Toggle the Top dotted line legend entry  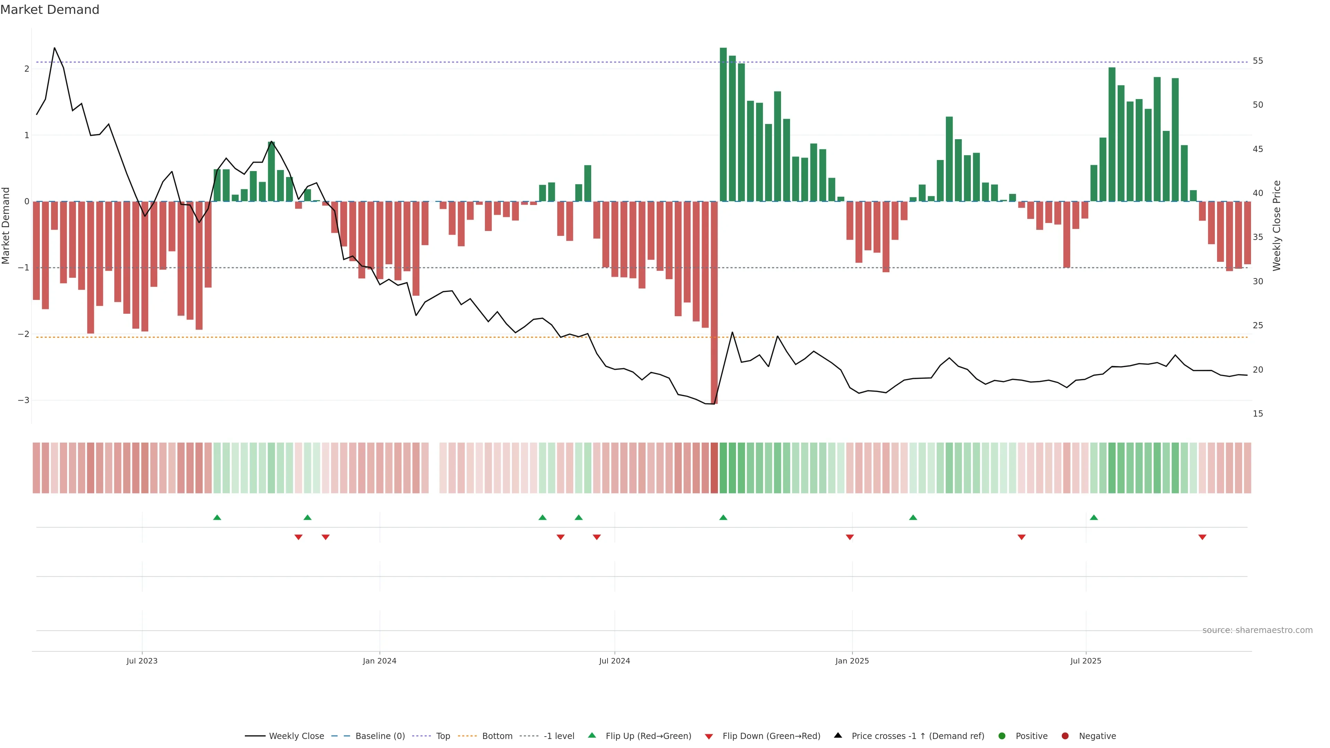pyautogui.click(x=443, y=736)
